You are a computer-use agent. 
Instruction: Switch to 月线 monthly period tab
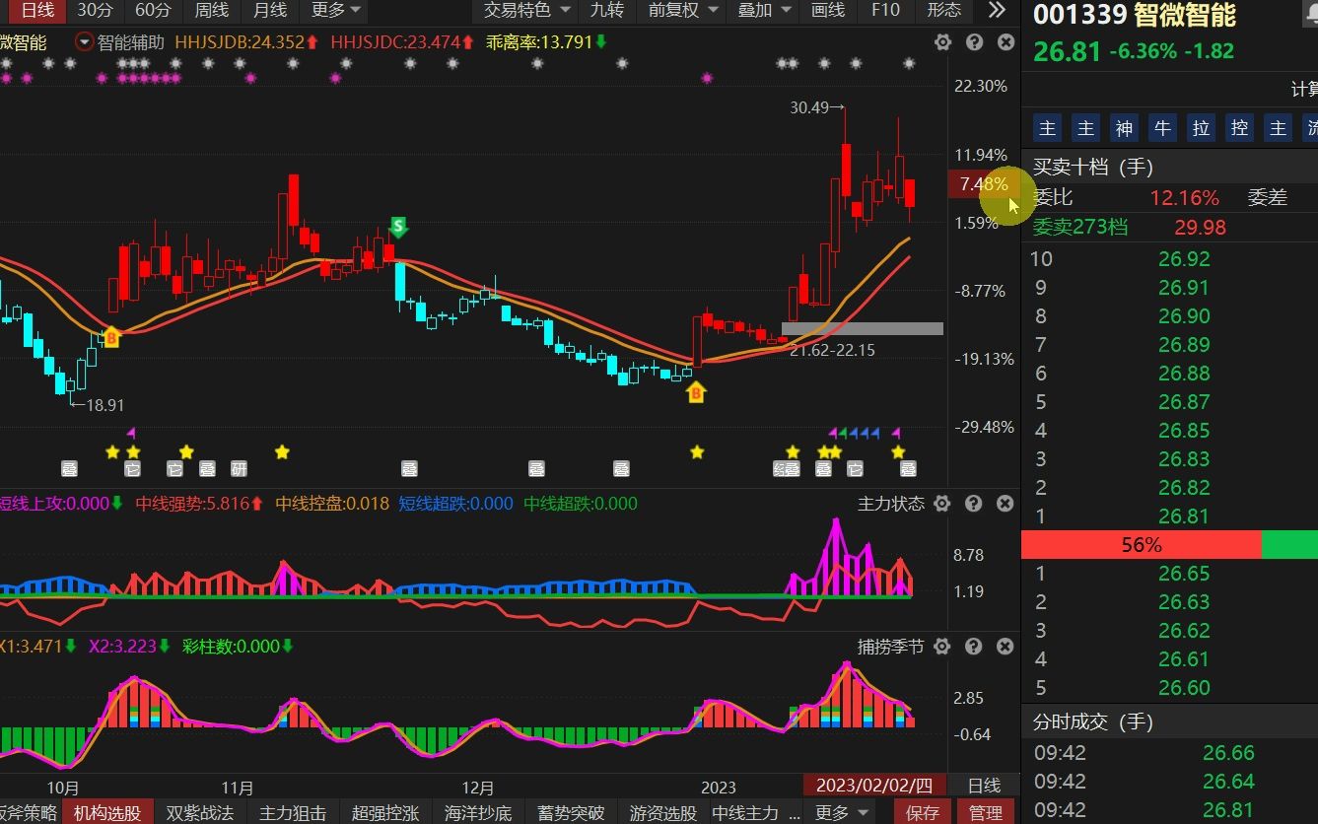click(x=270, y=10)
